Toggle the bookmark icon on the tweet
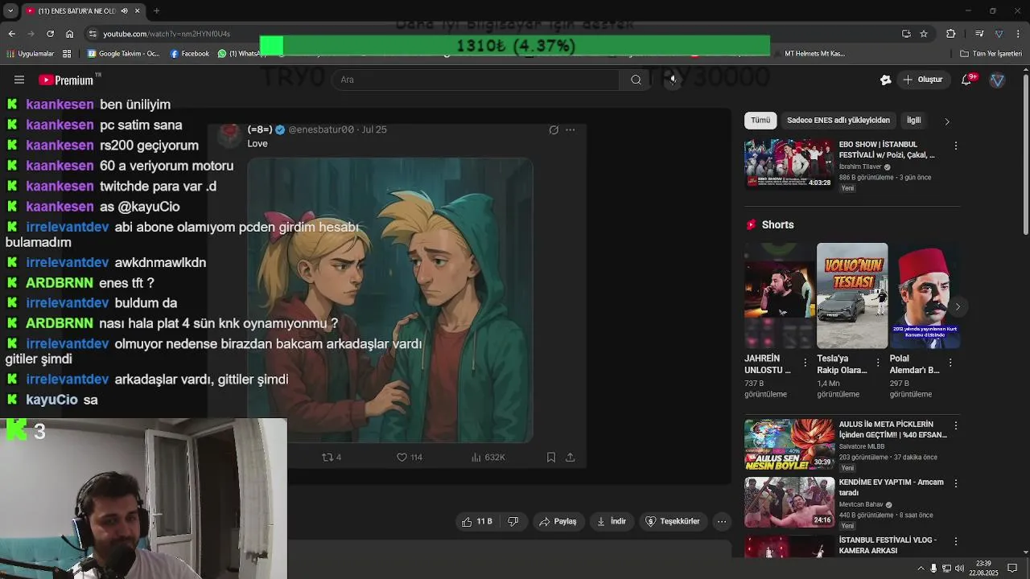The width and height of the screenshot is (1030, 579). [x=550, y=457]
